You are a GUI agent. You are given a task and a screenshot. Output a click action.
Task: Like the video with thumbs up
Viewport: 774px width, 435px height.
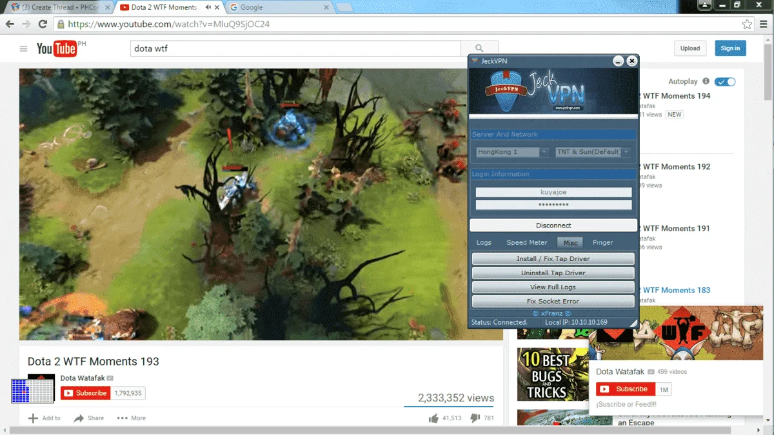(x=433, y=418)
